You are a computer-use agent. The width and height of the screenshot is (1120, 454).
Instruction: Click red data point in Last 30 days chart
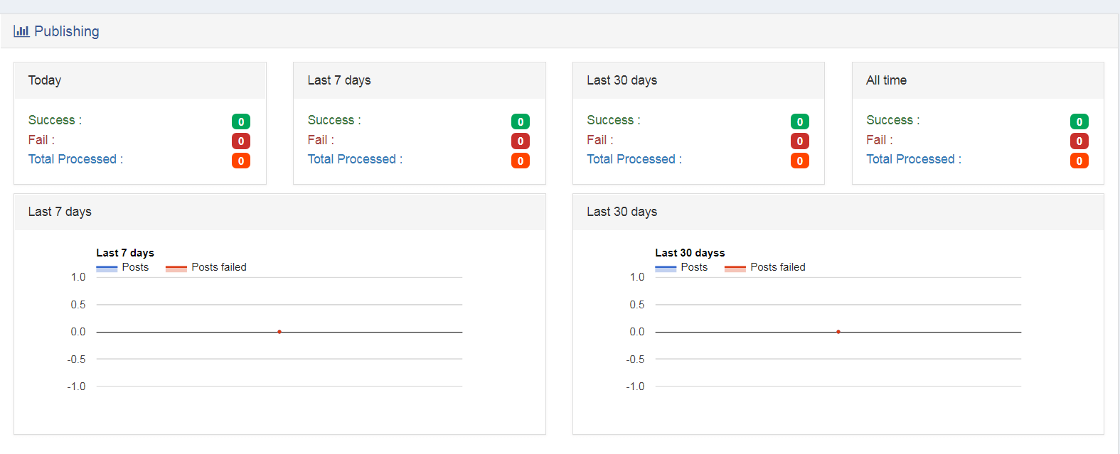point(838,332)
